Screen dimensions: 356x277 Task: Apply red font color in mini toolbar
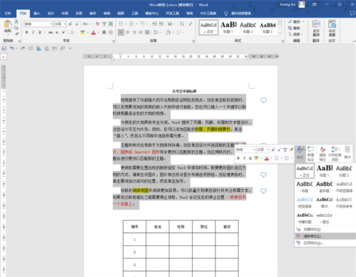pos(267,159)
